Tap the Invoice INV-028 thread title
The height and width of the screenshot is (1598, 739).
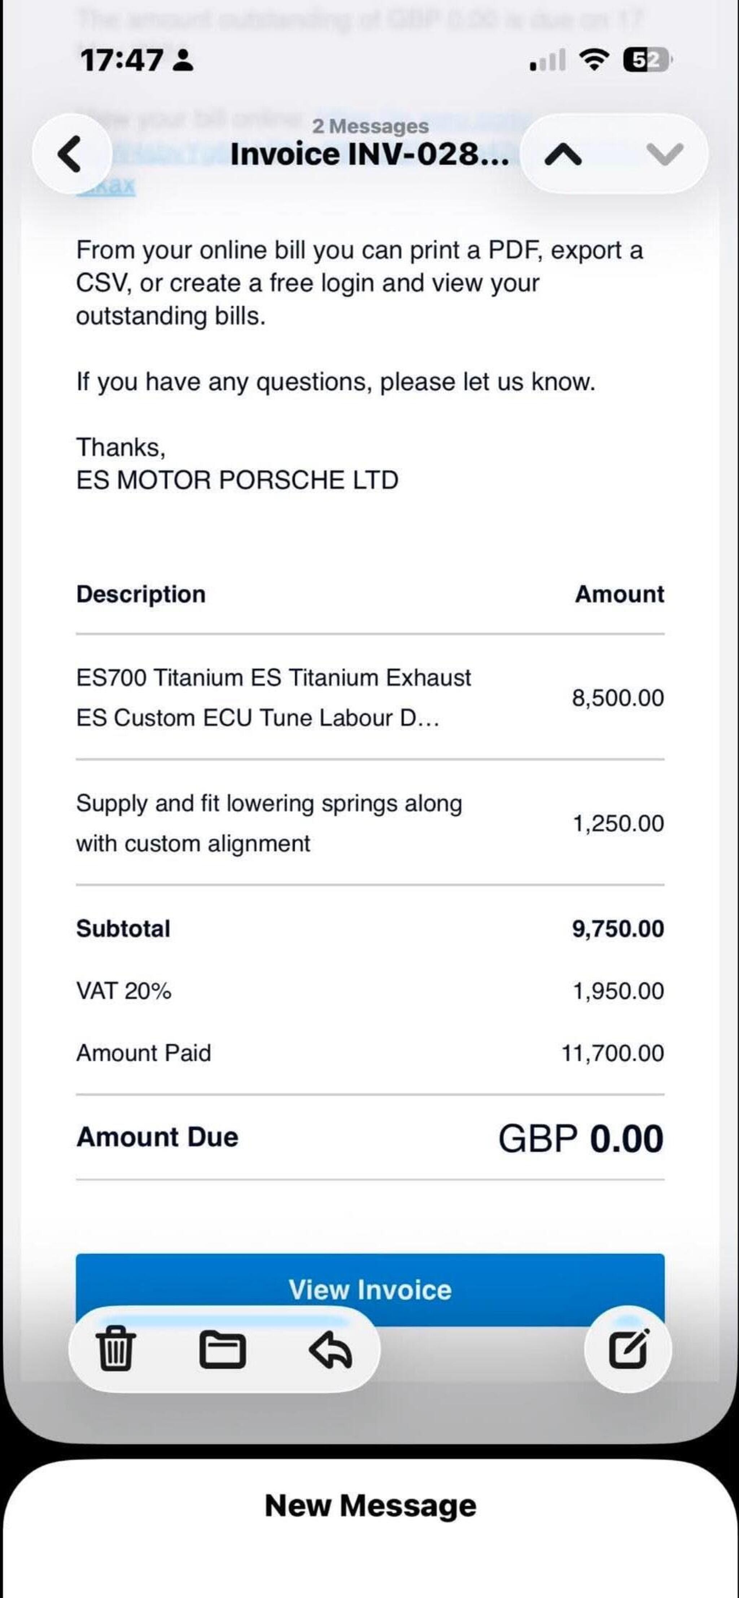coord(370,154)
